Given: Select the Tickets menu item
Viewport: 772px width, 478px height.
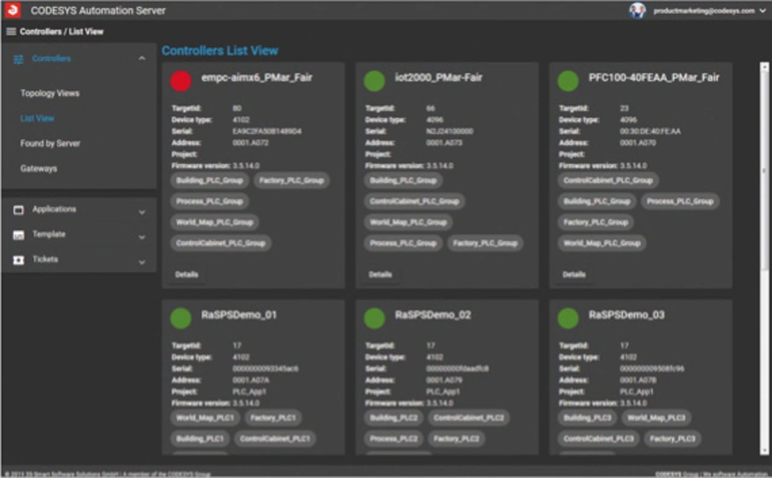Looking at the screenshot, I should (x=45, y=259).
